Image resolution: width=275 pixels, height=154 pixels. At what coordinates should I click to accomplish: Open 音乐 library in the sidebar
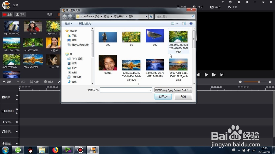coord(72,82)
